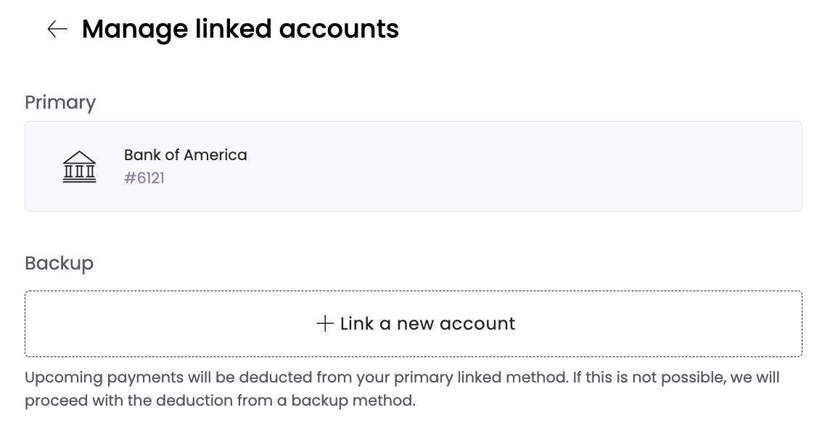Go back using the left arrow

coord(57,29)
